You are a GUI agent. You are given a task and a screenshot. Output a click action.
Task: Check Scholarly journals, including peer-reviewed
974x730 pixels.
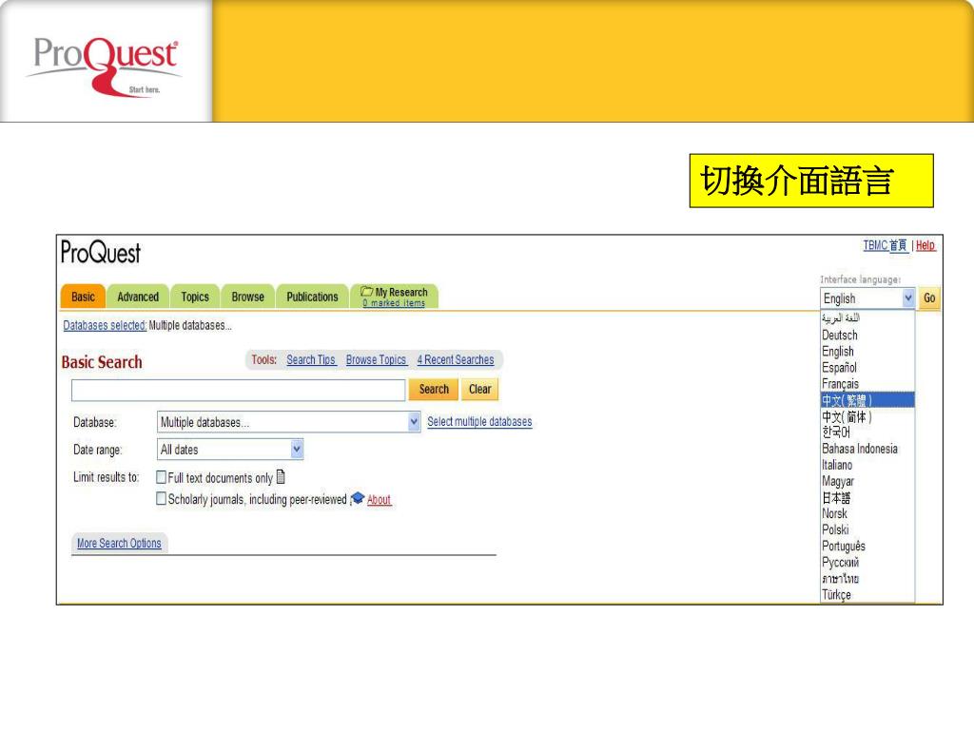tap(161, 498)
